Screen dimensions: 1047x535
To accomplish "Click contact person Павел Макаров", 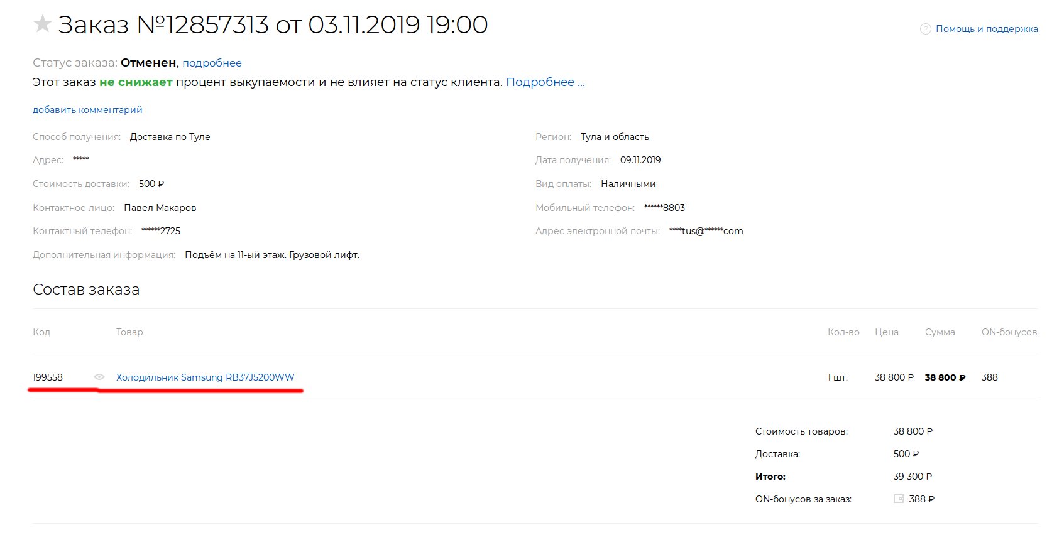I will [160, 208].
